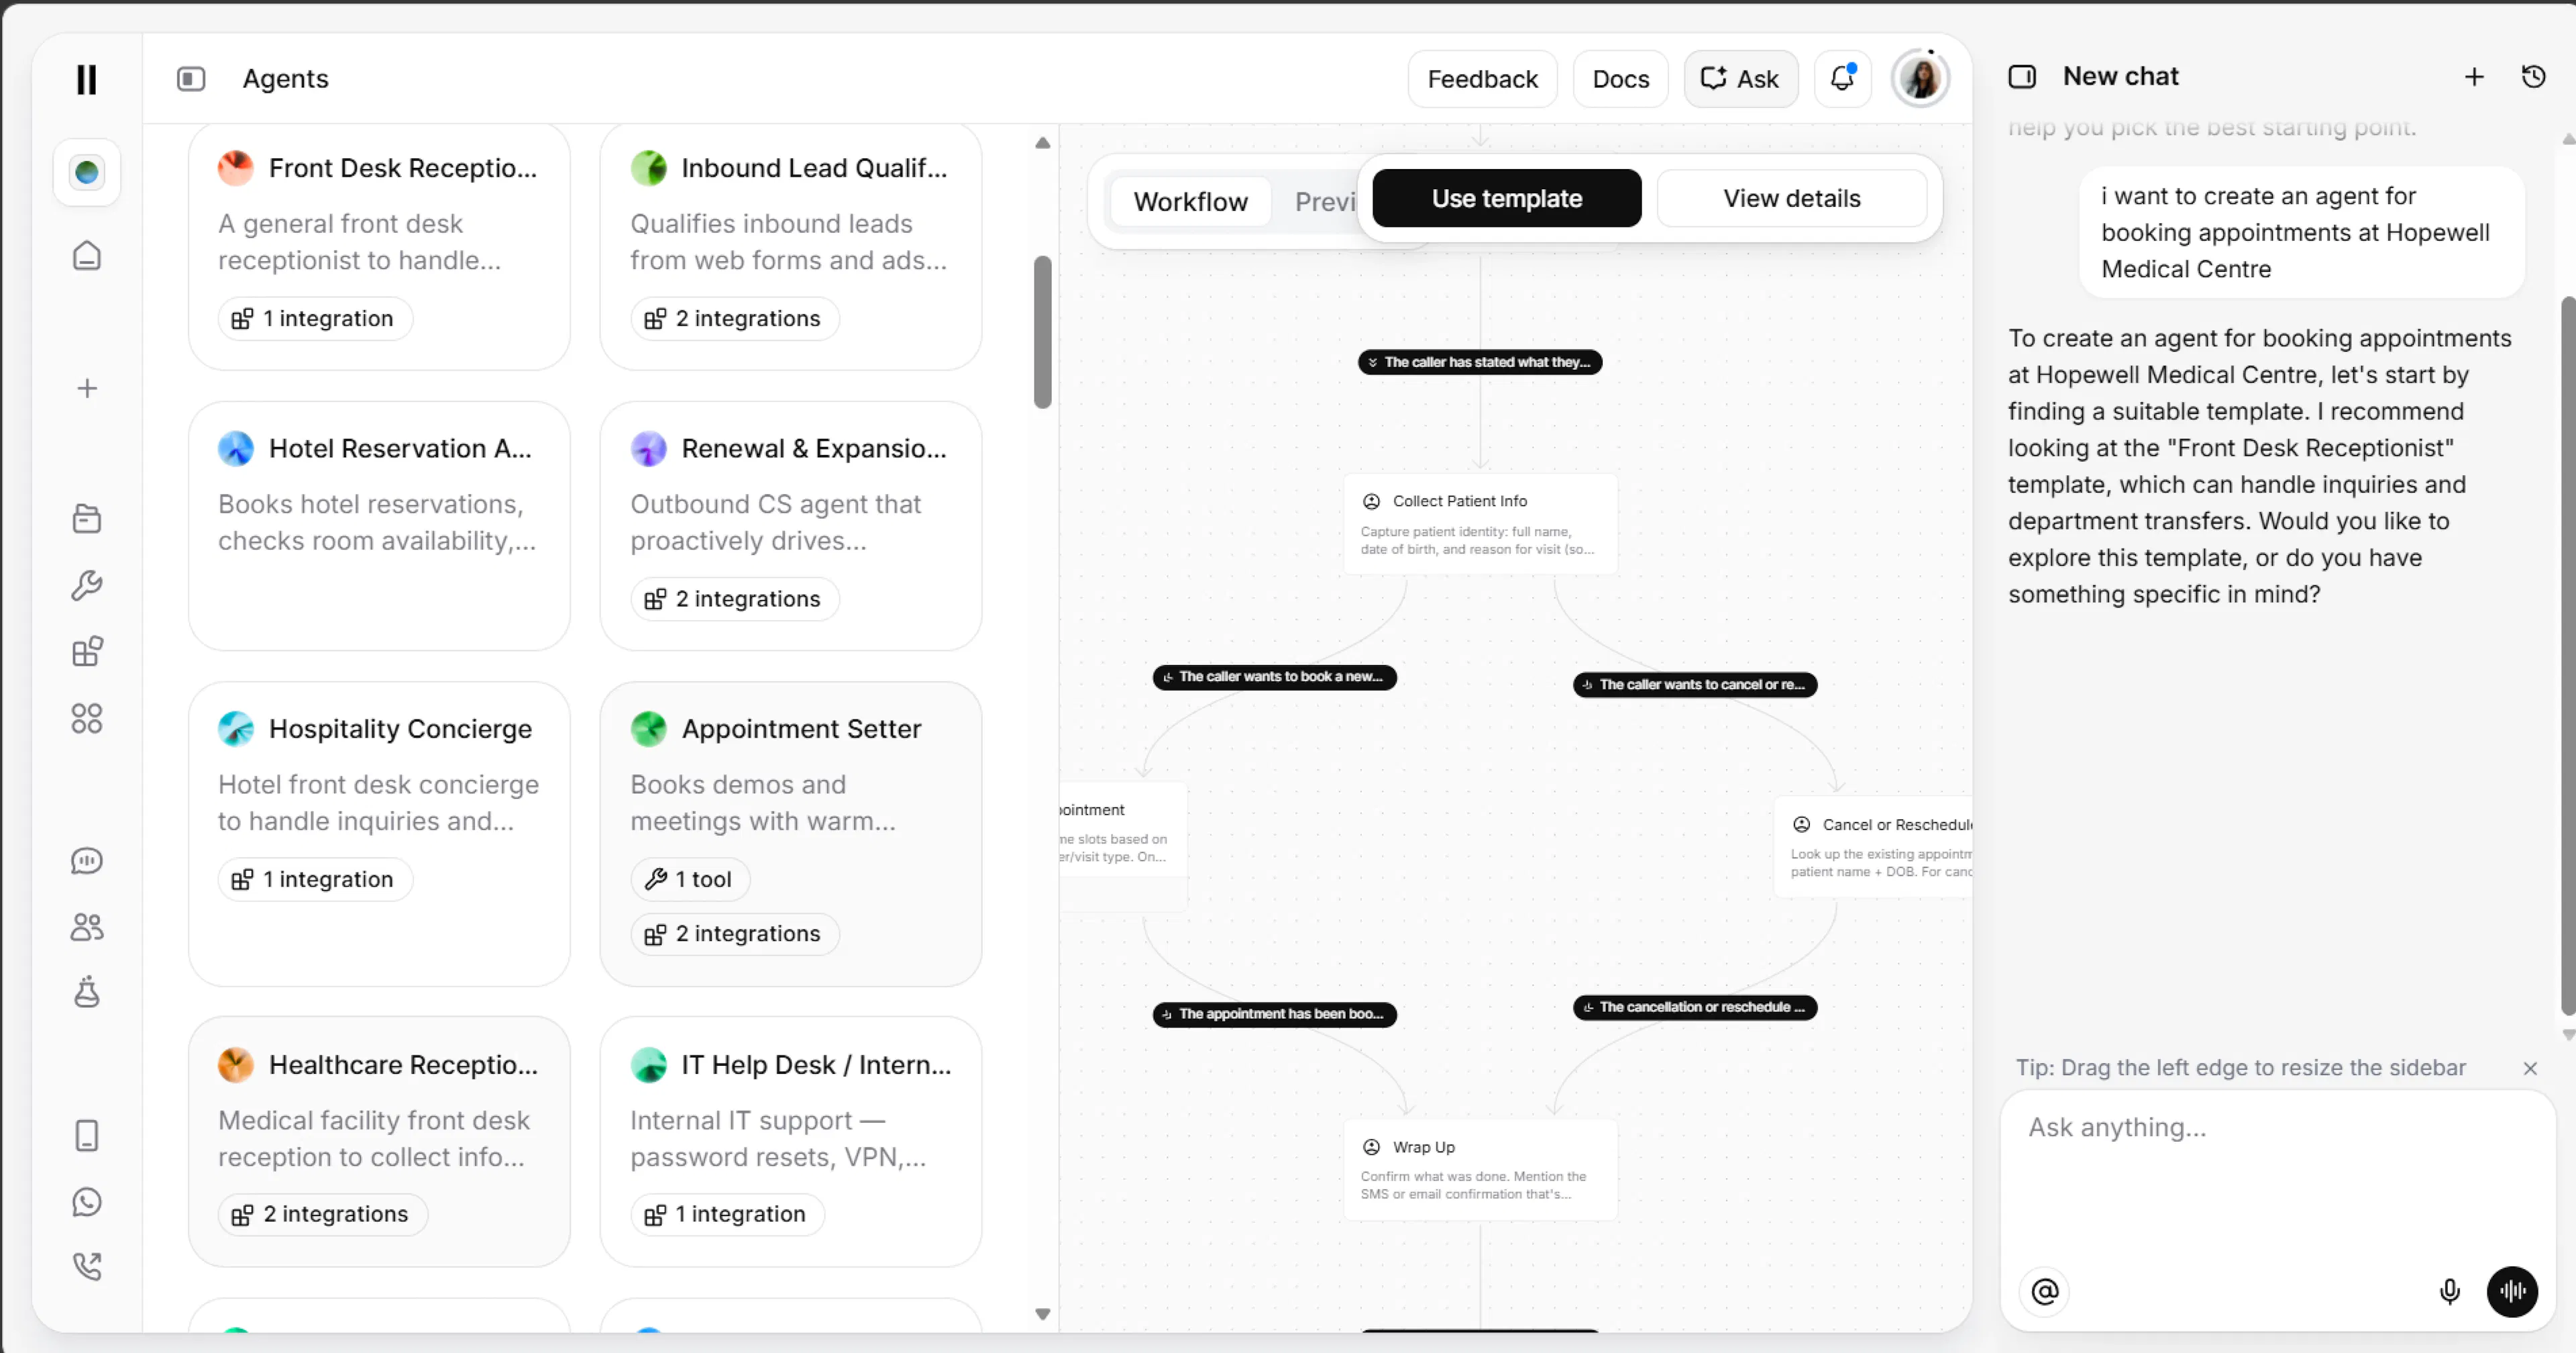Open the outbound phone call icon
This screenshot has height=1353, width=2576.
(87, 1267)
